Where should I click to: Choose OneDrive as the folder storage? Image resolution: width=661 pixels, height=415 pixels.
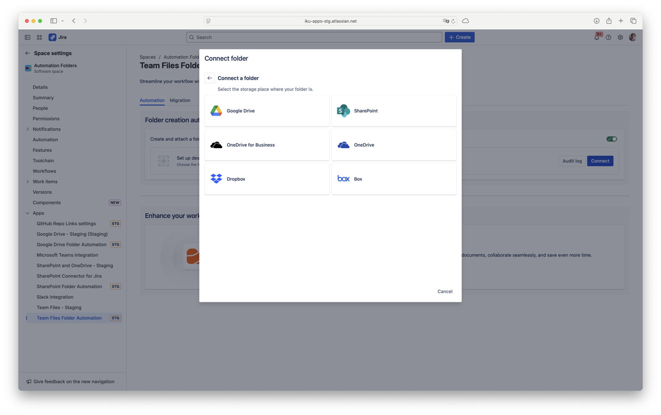394,144
